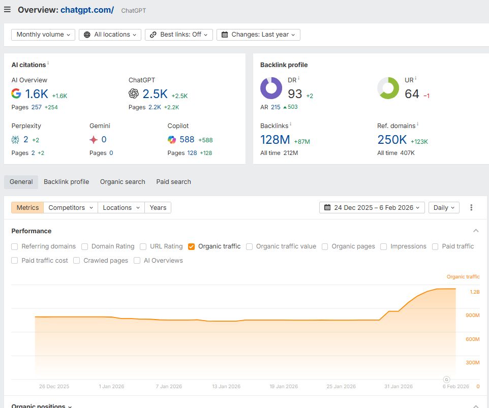Select the Years tab
Viewport: 489px width, 408px height.
tap(158, 208)
